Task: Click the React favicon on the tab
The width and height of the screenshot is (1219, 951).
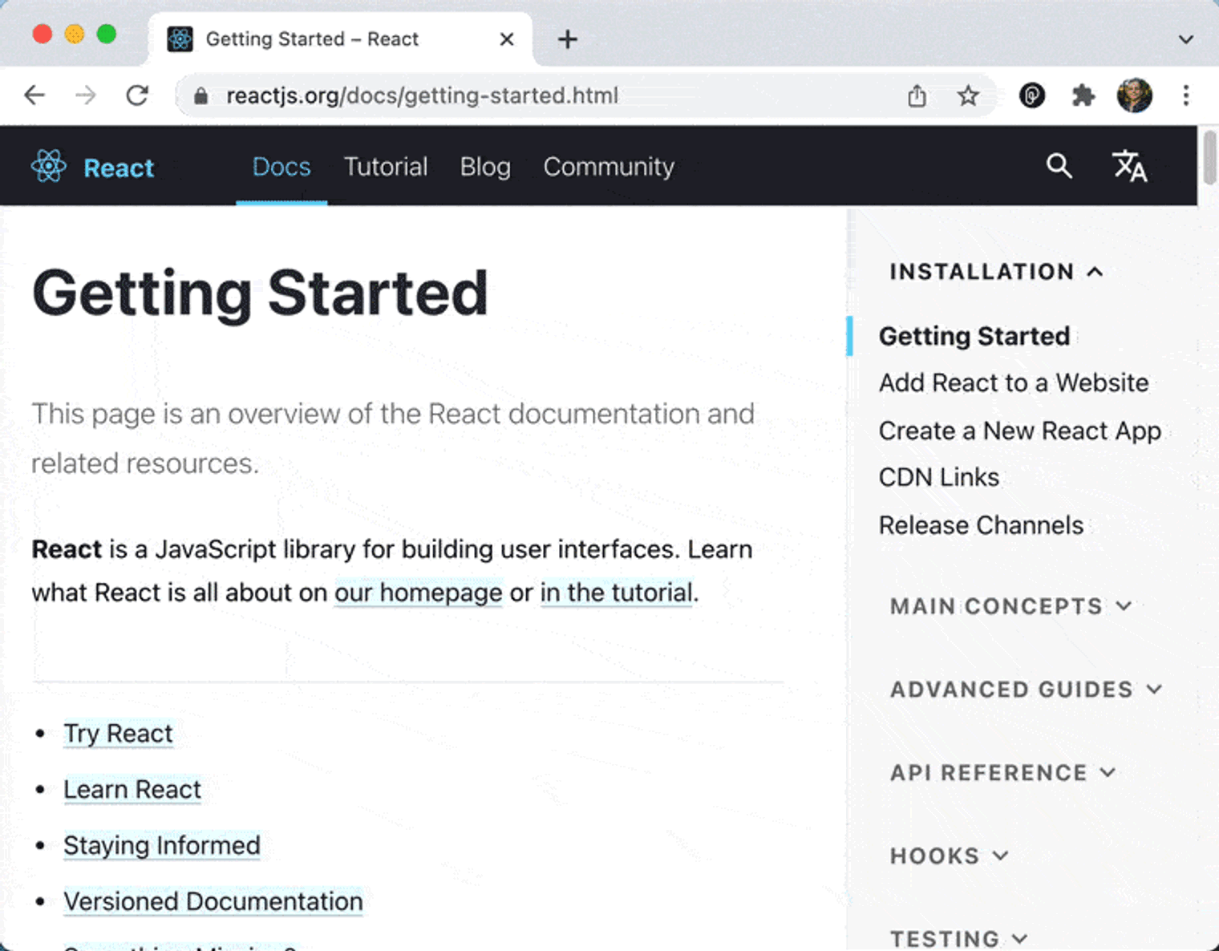Action: (x=180, y=38)
